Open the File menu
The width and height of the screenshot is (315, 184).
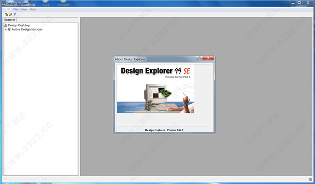[x=16, y=9]
